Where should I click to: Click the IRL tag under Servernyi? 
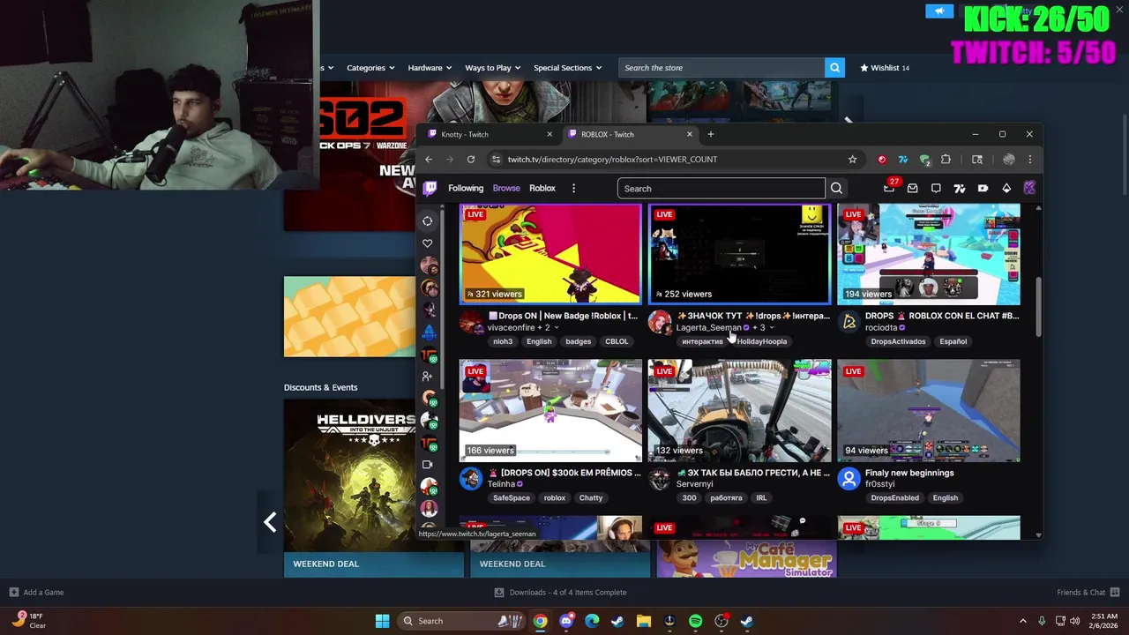coord(761,498)
